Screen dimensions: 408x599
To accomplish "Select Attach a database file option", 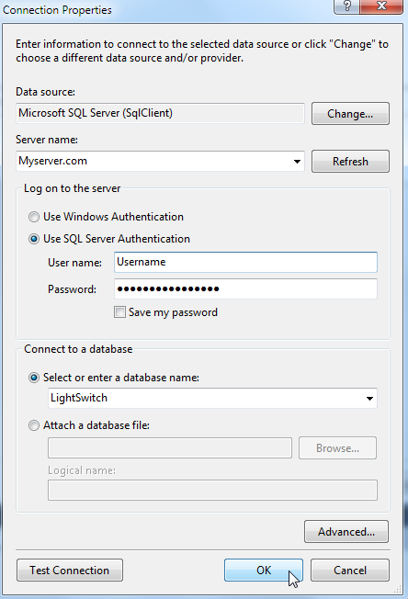I will pyautogui.click(x=34, y=425).
